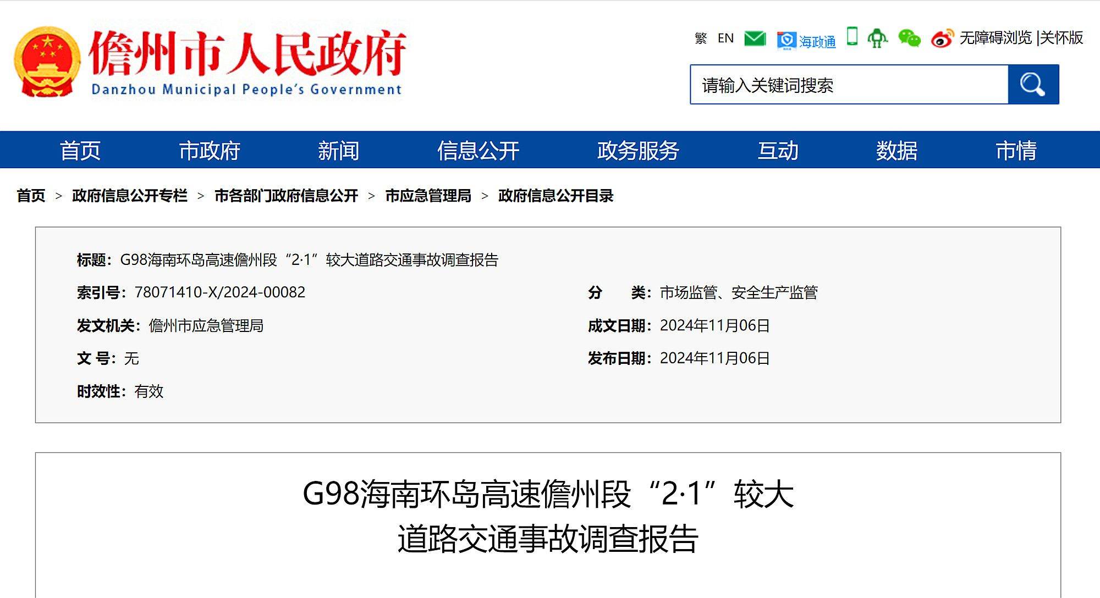This screenshot has width=1100, height=598.
Task: Open the 政务服务 nav menu
Action: [x=638, y=150]
